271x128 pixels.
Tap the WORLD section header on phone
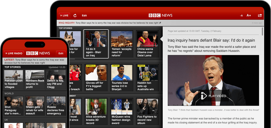pyautogui.click(x=9, y=93)
